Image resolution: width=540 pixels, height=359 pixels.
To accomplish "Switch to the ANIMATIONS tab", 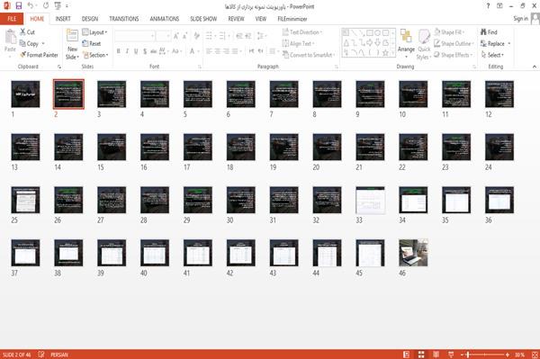I will click(x=165, y=19).
